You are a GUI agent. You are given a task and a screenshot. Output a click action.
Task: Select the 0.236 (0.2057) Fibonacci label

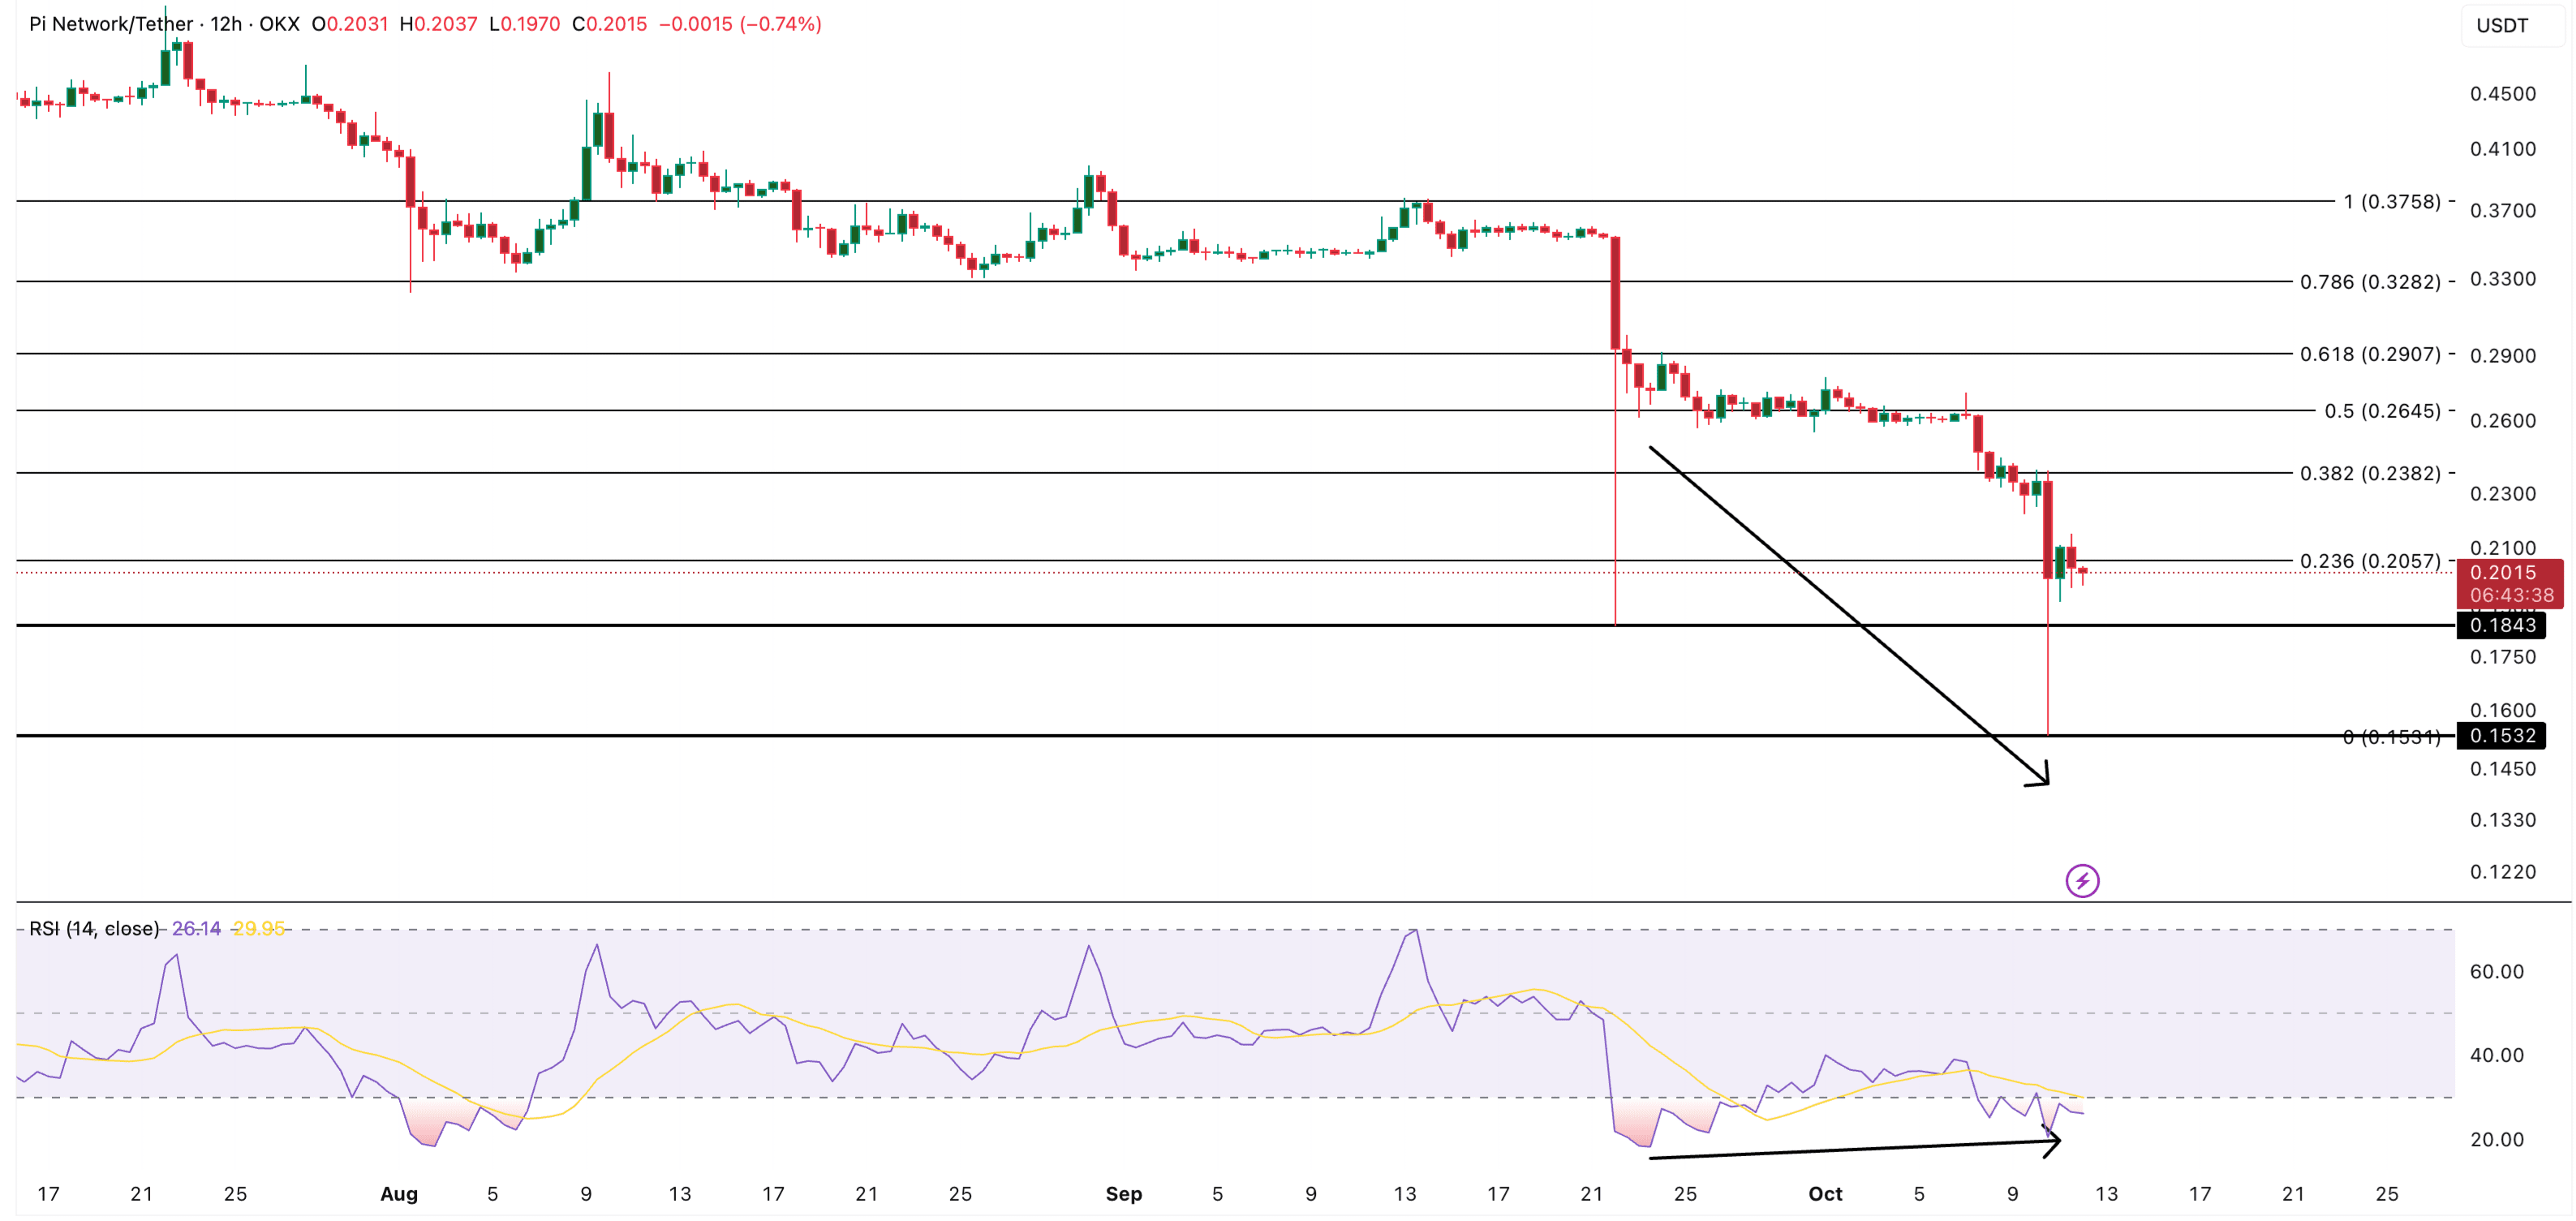tap(2369, 561)
